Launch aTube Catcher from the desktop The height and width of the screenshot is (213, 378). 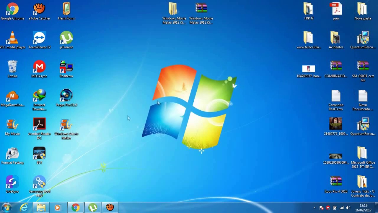(x=39, y=11)
